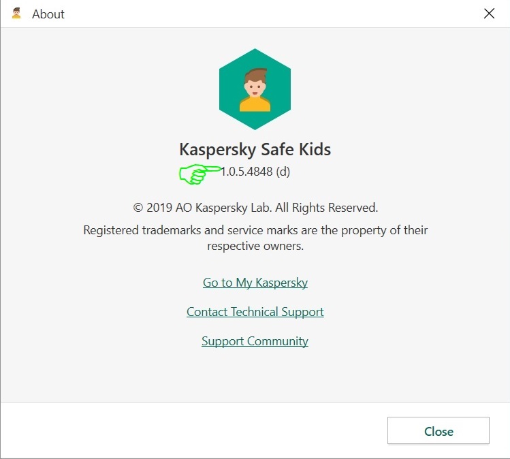Click the word "Kids" in the heading
The height and width of the screenshot is (459, 510).
(x=316, y=149)
